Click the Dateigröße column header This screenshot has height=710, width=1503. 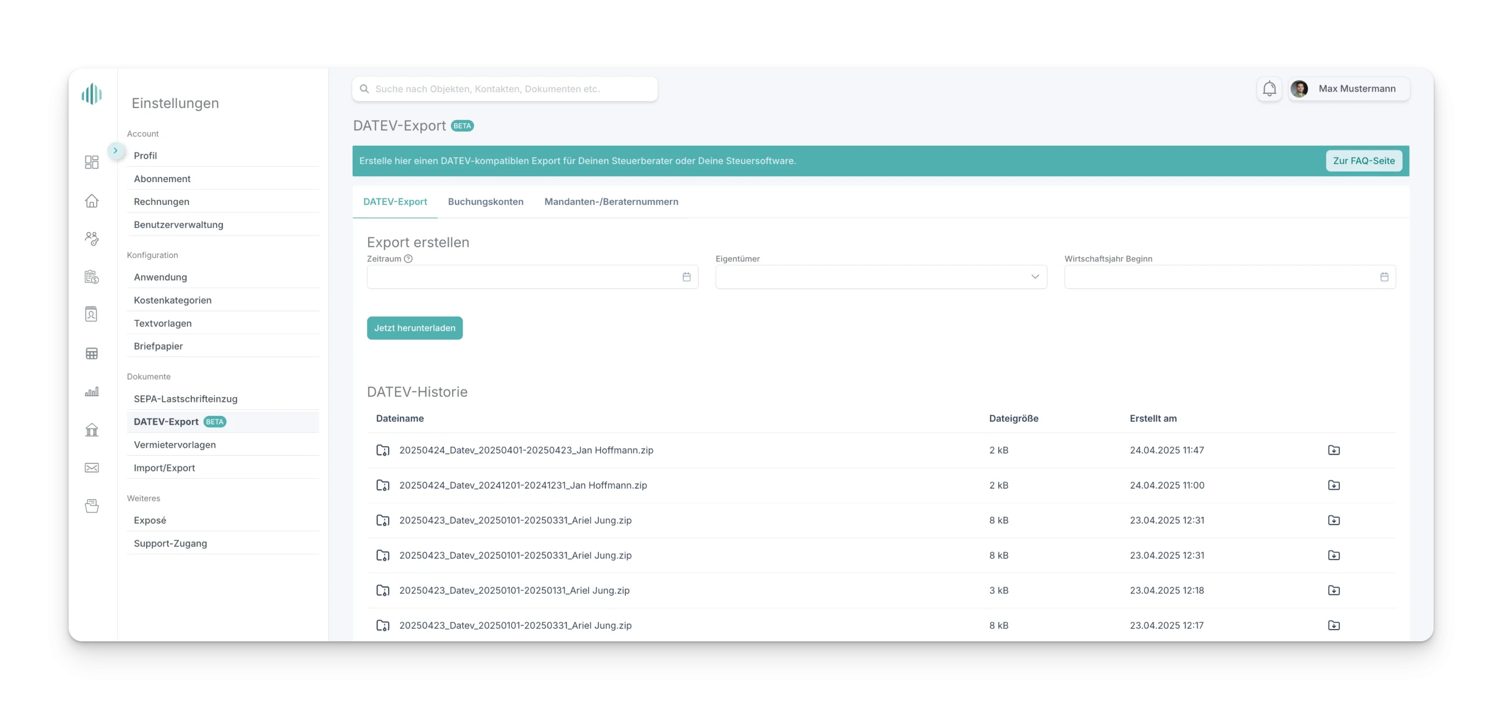1013,418
